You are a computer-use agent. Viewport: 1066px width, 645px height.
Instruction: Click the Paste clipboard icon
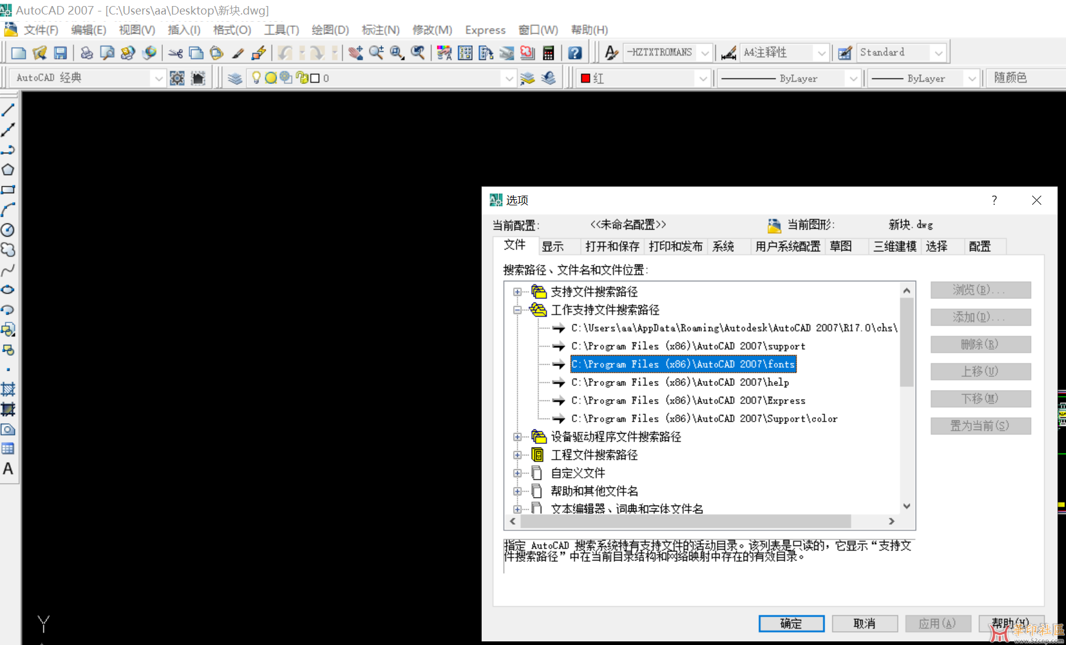pyautogui.click(x=217, y=53)
